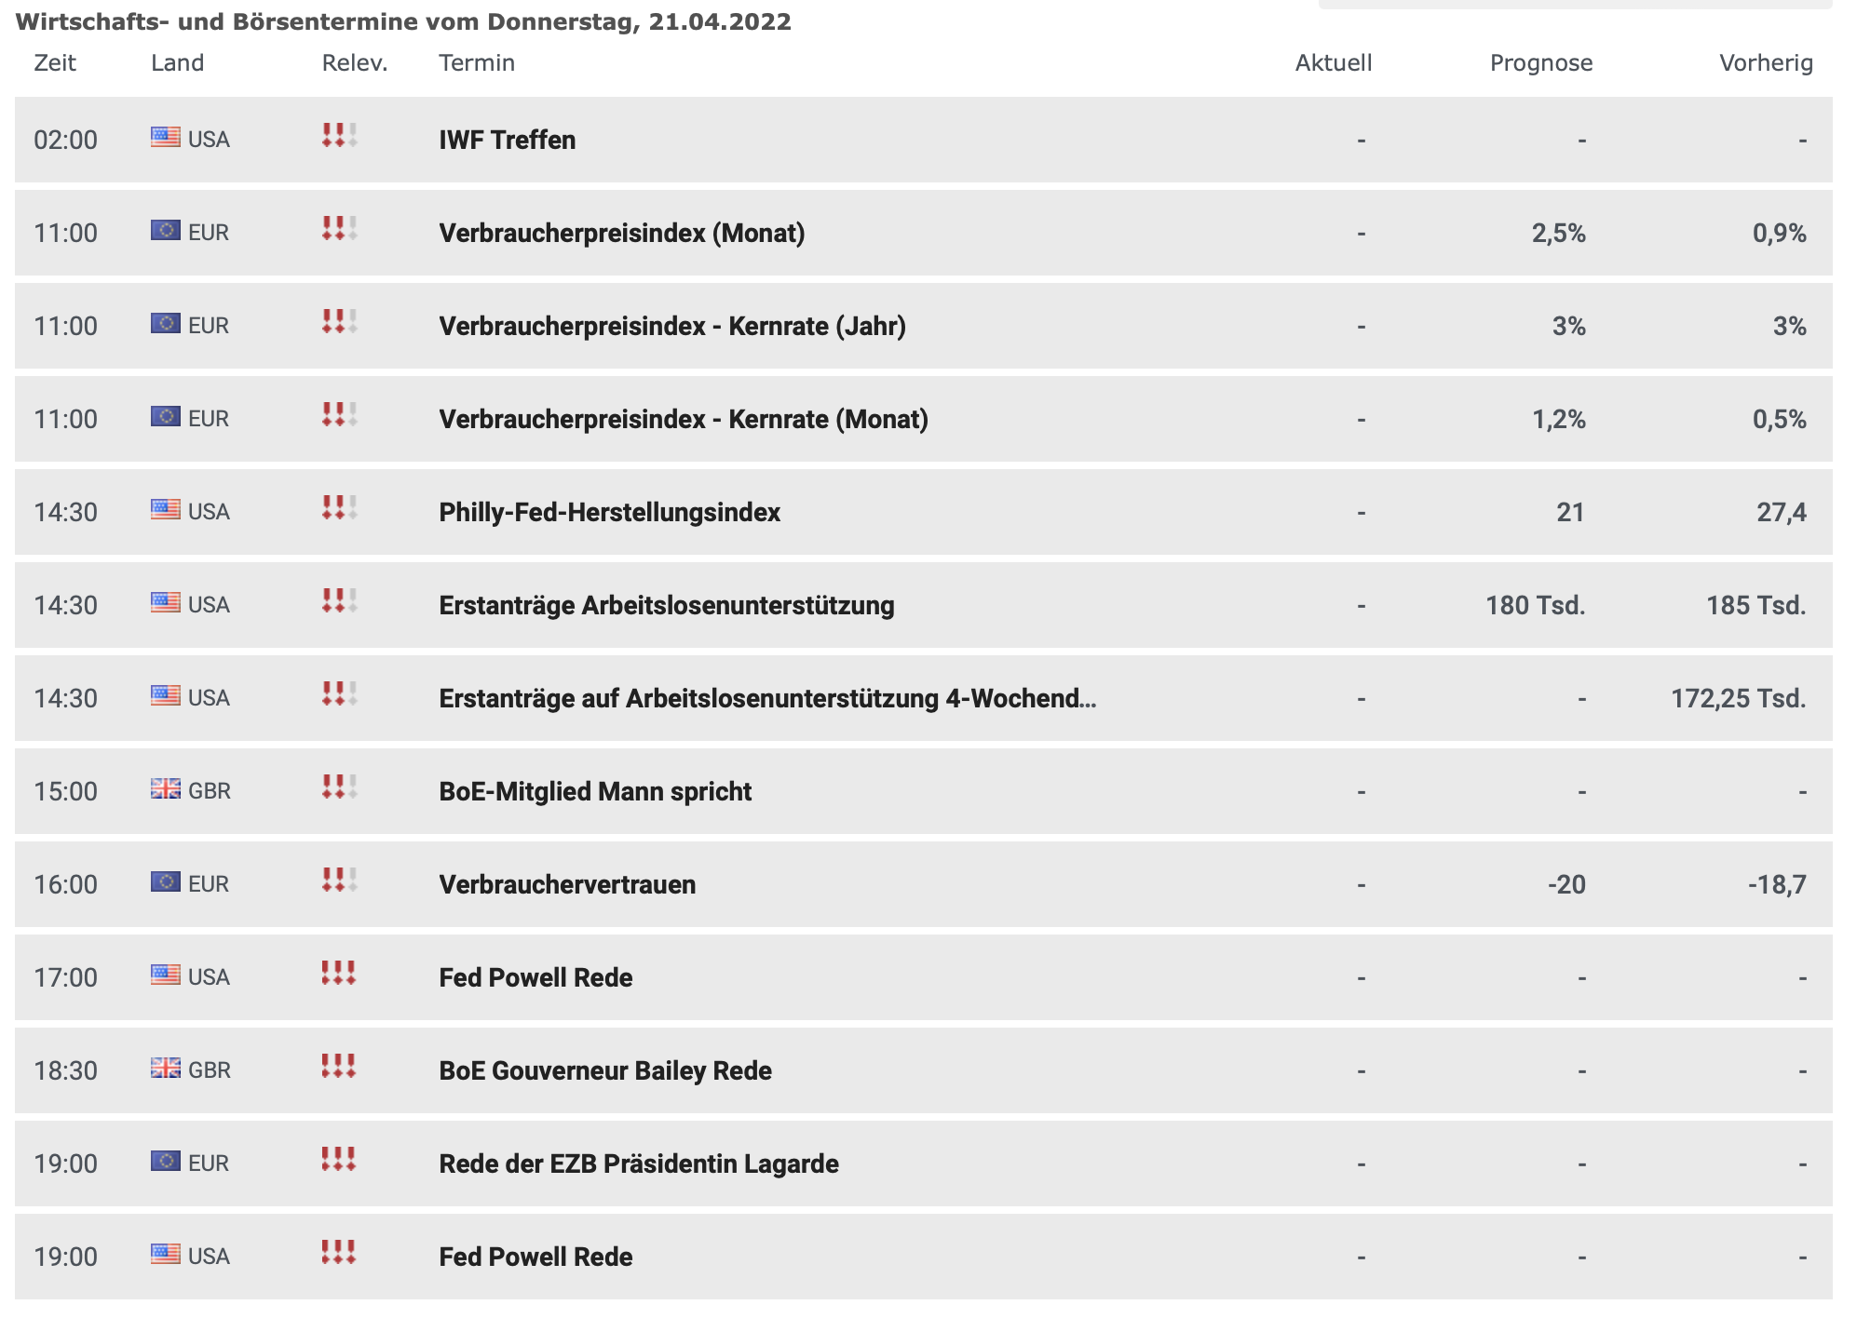Click the Zeit column header

pyautogui.click(x=55, y=62)
